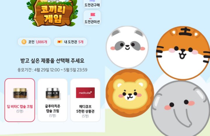Open the 내 도전권 5개 pill

tap(71, 42)
